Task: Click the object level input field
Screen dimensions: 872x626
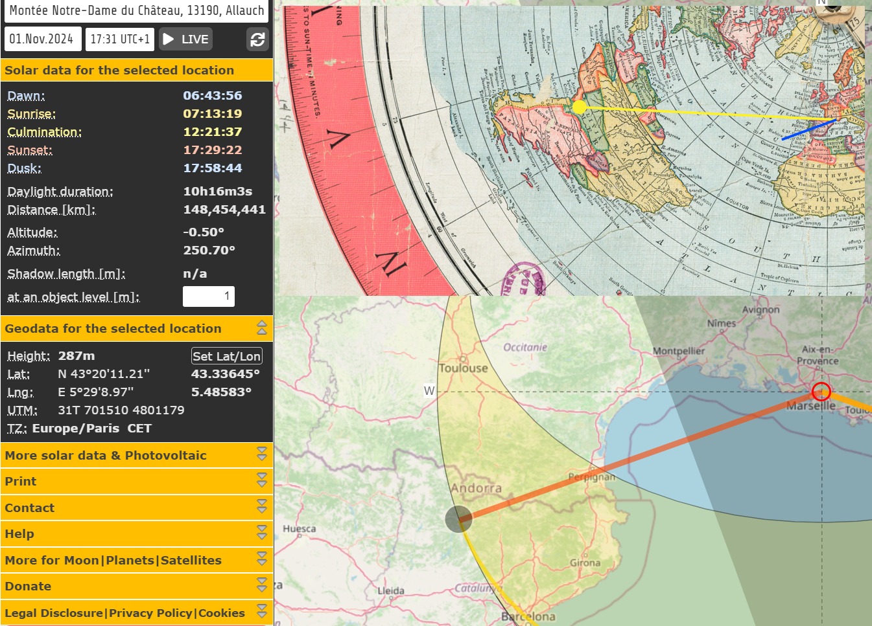Action: click(x=209, y=296)
